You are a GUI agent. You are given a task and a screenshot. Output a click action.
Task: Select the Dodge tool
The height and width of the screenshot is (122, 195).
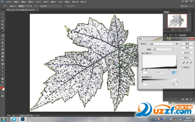click(x=3, y=60)
